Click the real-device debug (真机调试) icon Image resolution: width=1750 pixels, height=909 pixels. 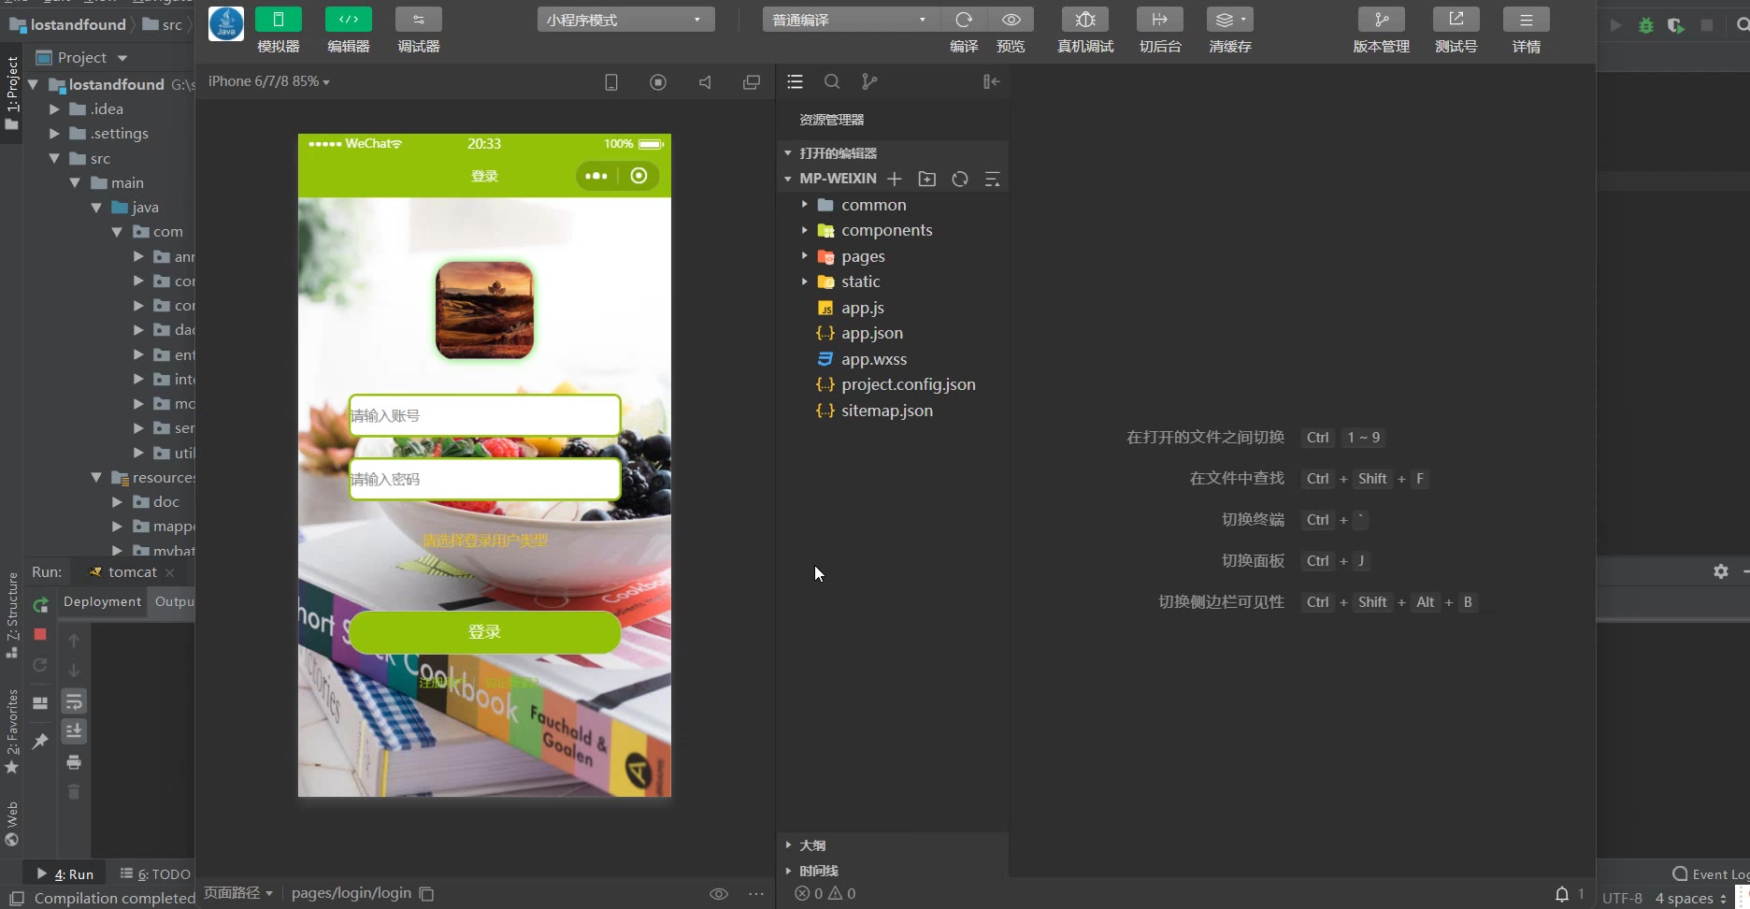click(x=1084, y=21)
